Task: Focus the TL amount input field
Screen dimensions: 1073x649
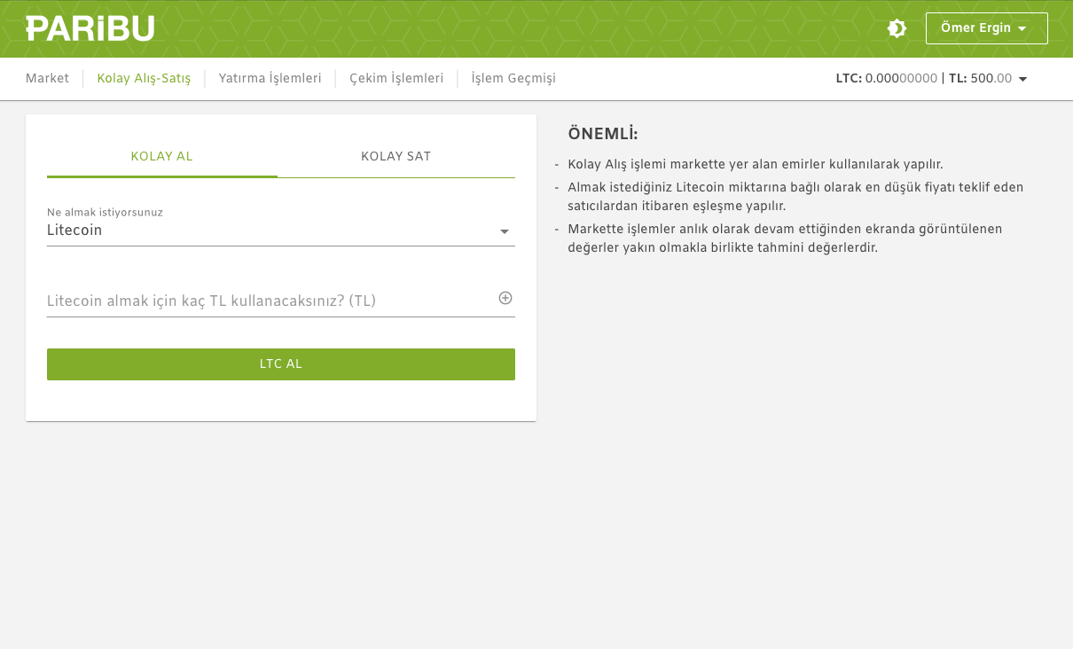Action: (266, 301)
